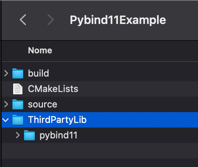Viewport: 198px width, 167px height.
Task: Expand the source folder disclosure arrow
Action: pyautogui.click(x=6, y=104)
